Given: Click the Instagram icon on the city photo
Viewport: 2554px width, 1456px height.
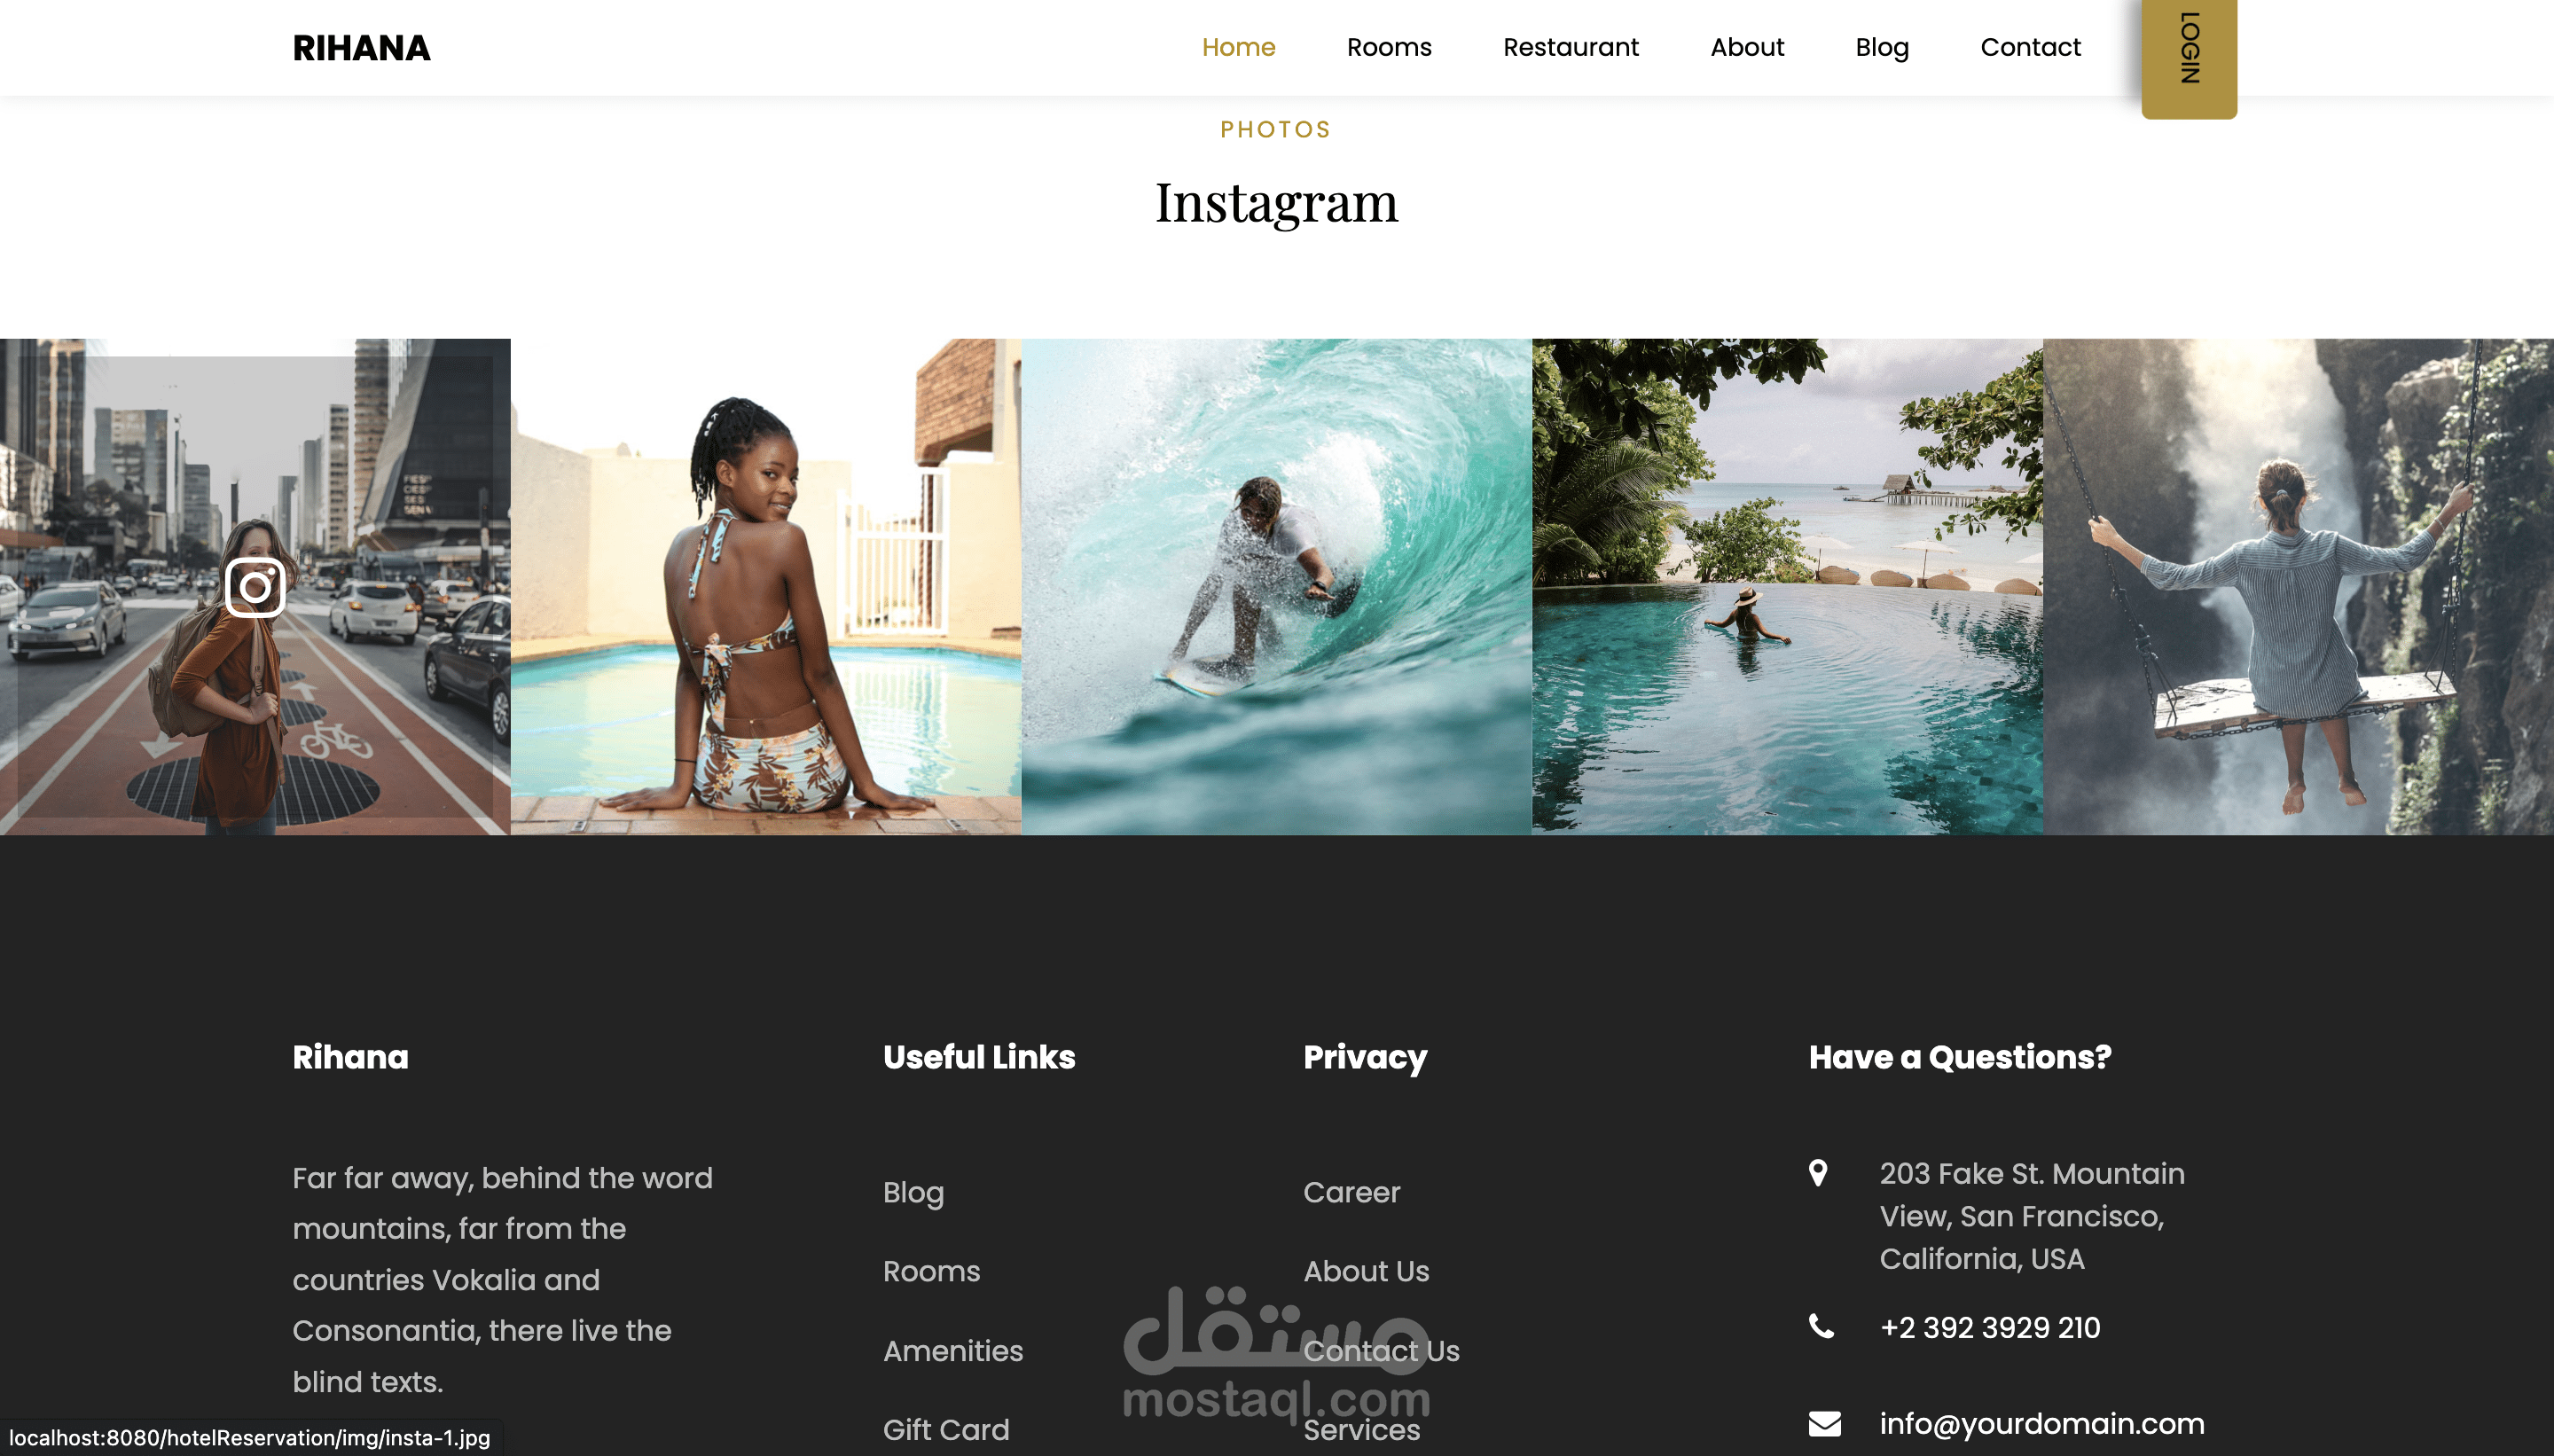Looking at the screenshot, I should click(x=255, y=587).
